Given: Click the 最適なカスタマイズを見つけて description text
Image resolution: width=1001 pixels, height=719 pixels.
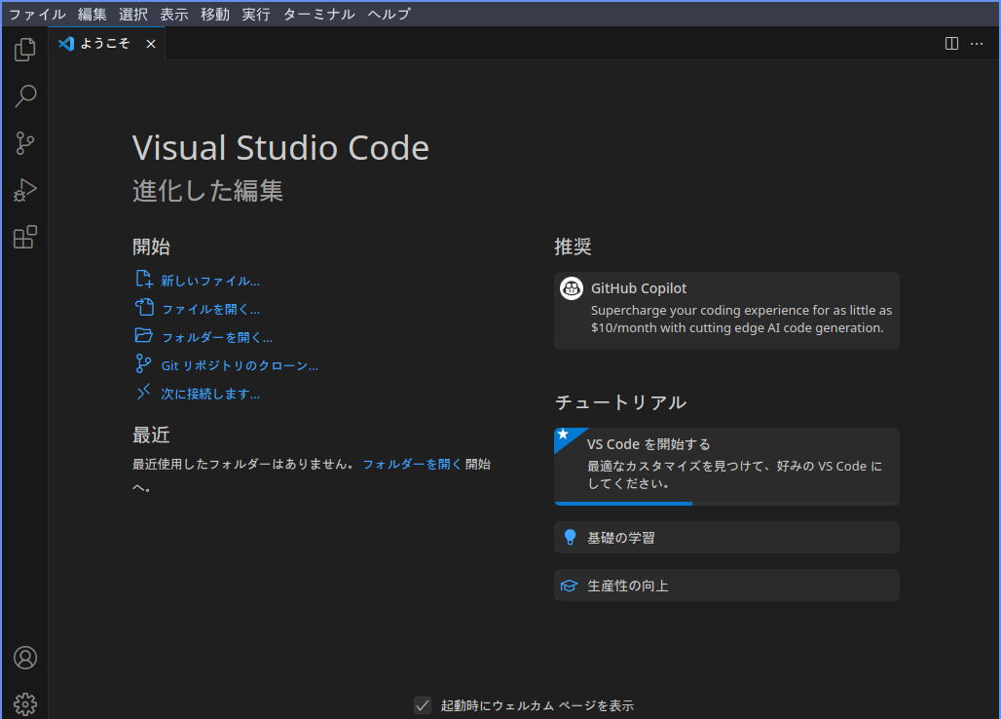Looking at the screenshot, I should [734, 474].
